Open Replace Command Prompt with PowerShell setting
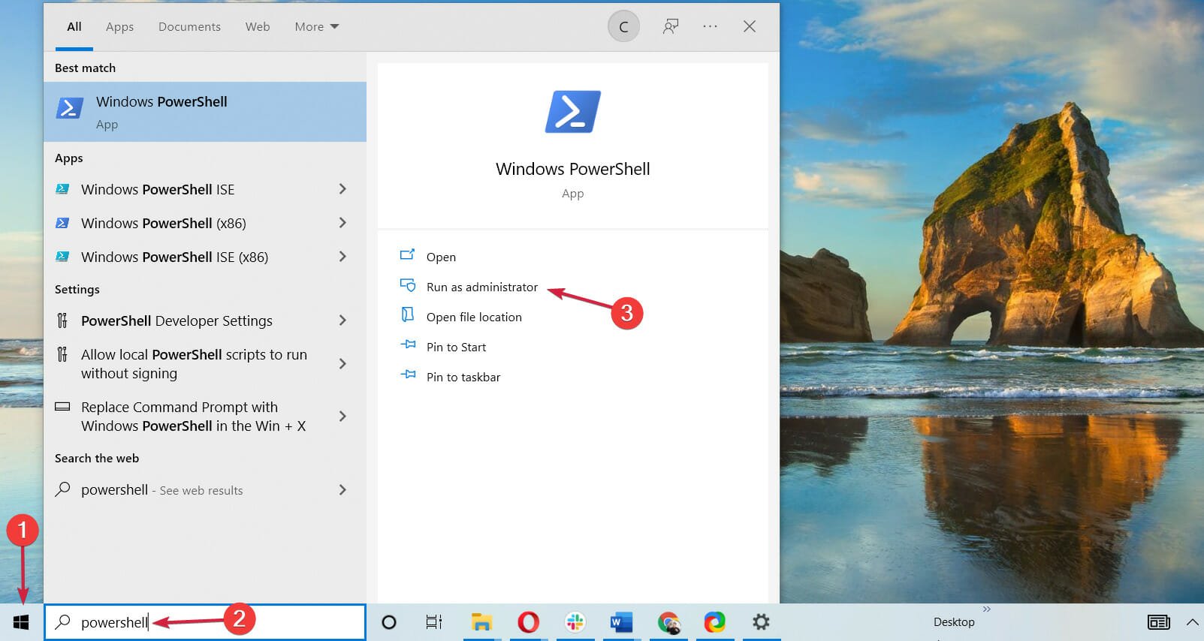Image resolution: width=1204 pixels, height=641 pixels. tap(193, 417)
